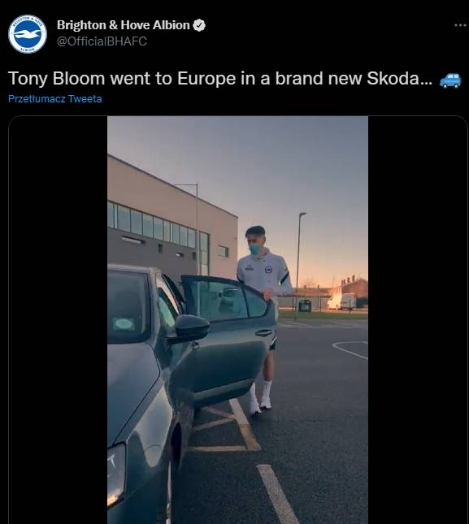Click the blue car emoji in tweet
This screenshot has height=524, width=469.
(450, 80)
